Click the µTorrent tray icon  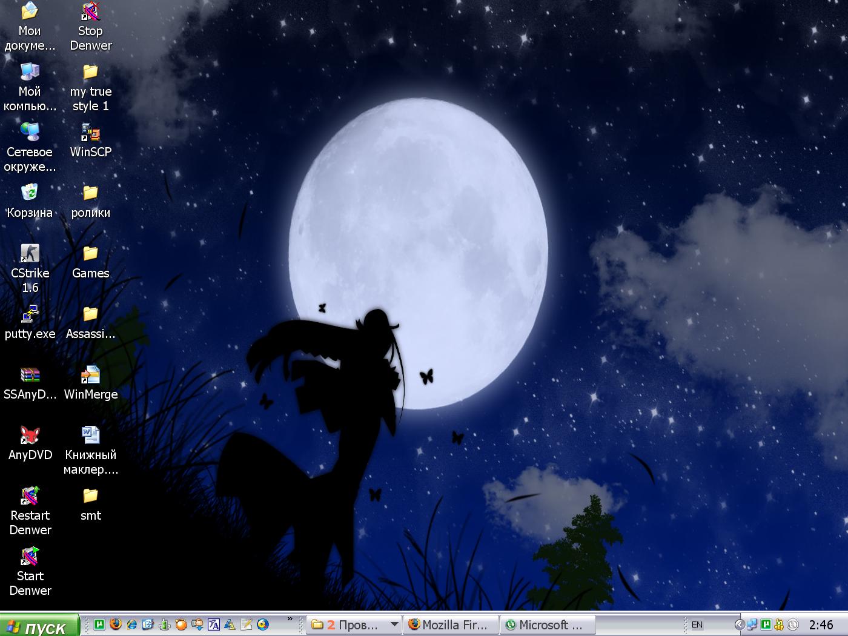pos(766,624)
